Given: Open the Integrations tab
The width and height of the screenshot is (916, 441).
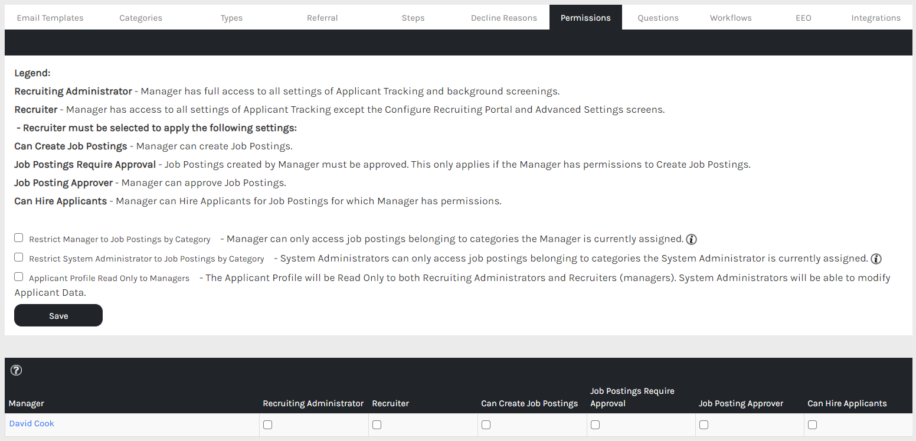Looking at the screenshot, I should click(876, 18).
